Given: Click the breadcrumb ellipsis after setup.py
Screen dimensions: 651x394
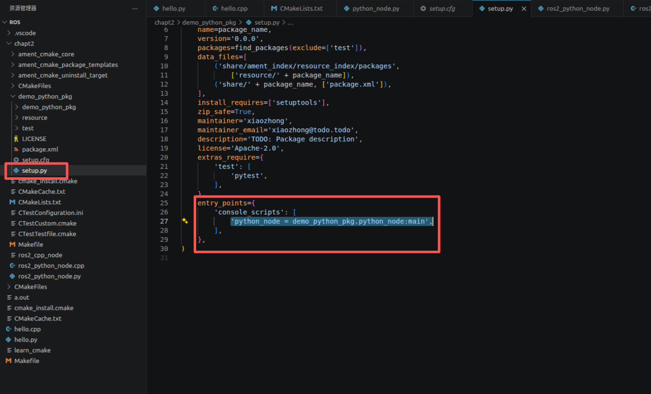Looking at the screenshot, I should (290, 22).
